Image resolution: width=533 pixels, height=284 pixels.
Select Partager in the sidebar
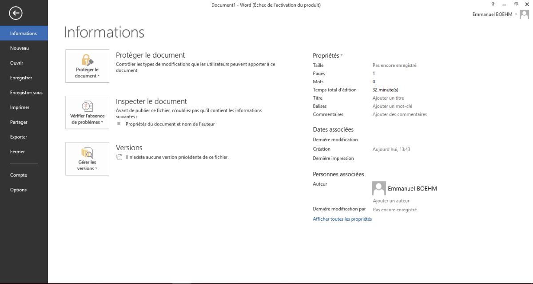click(24, 122)
